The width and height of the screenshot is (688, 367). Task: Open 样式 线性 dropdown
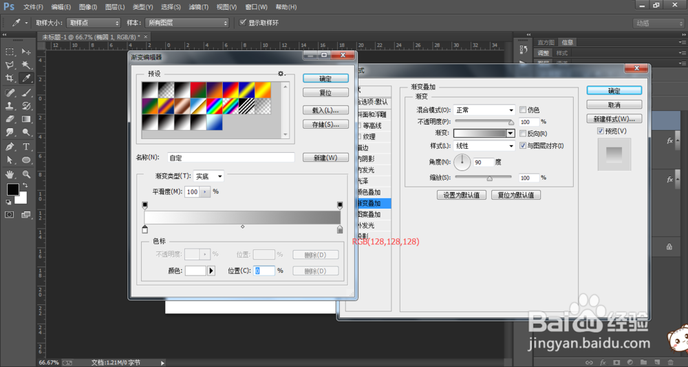484,146
